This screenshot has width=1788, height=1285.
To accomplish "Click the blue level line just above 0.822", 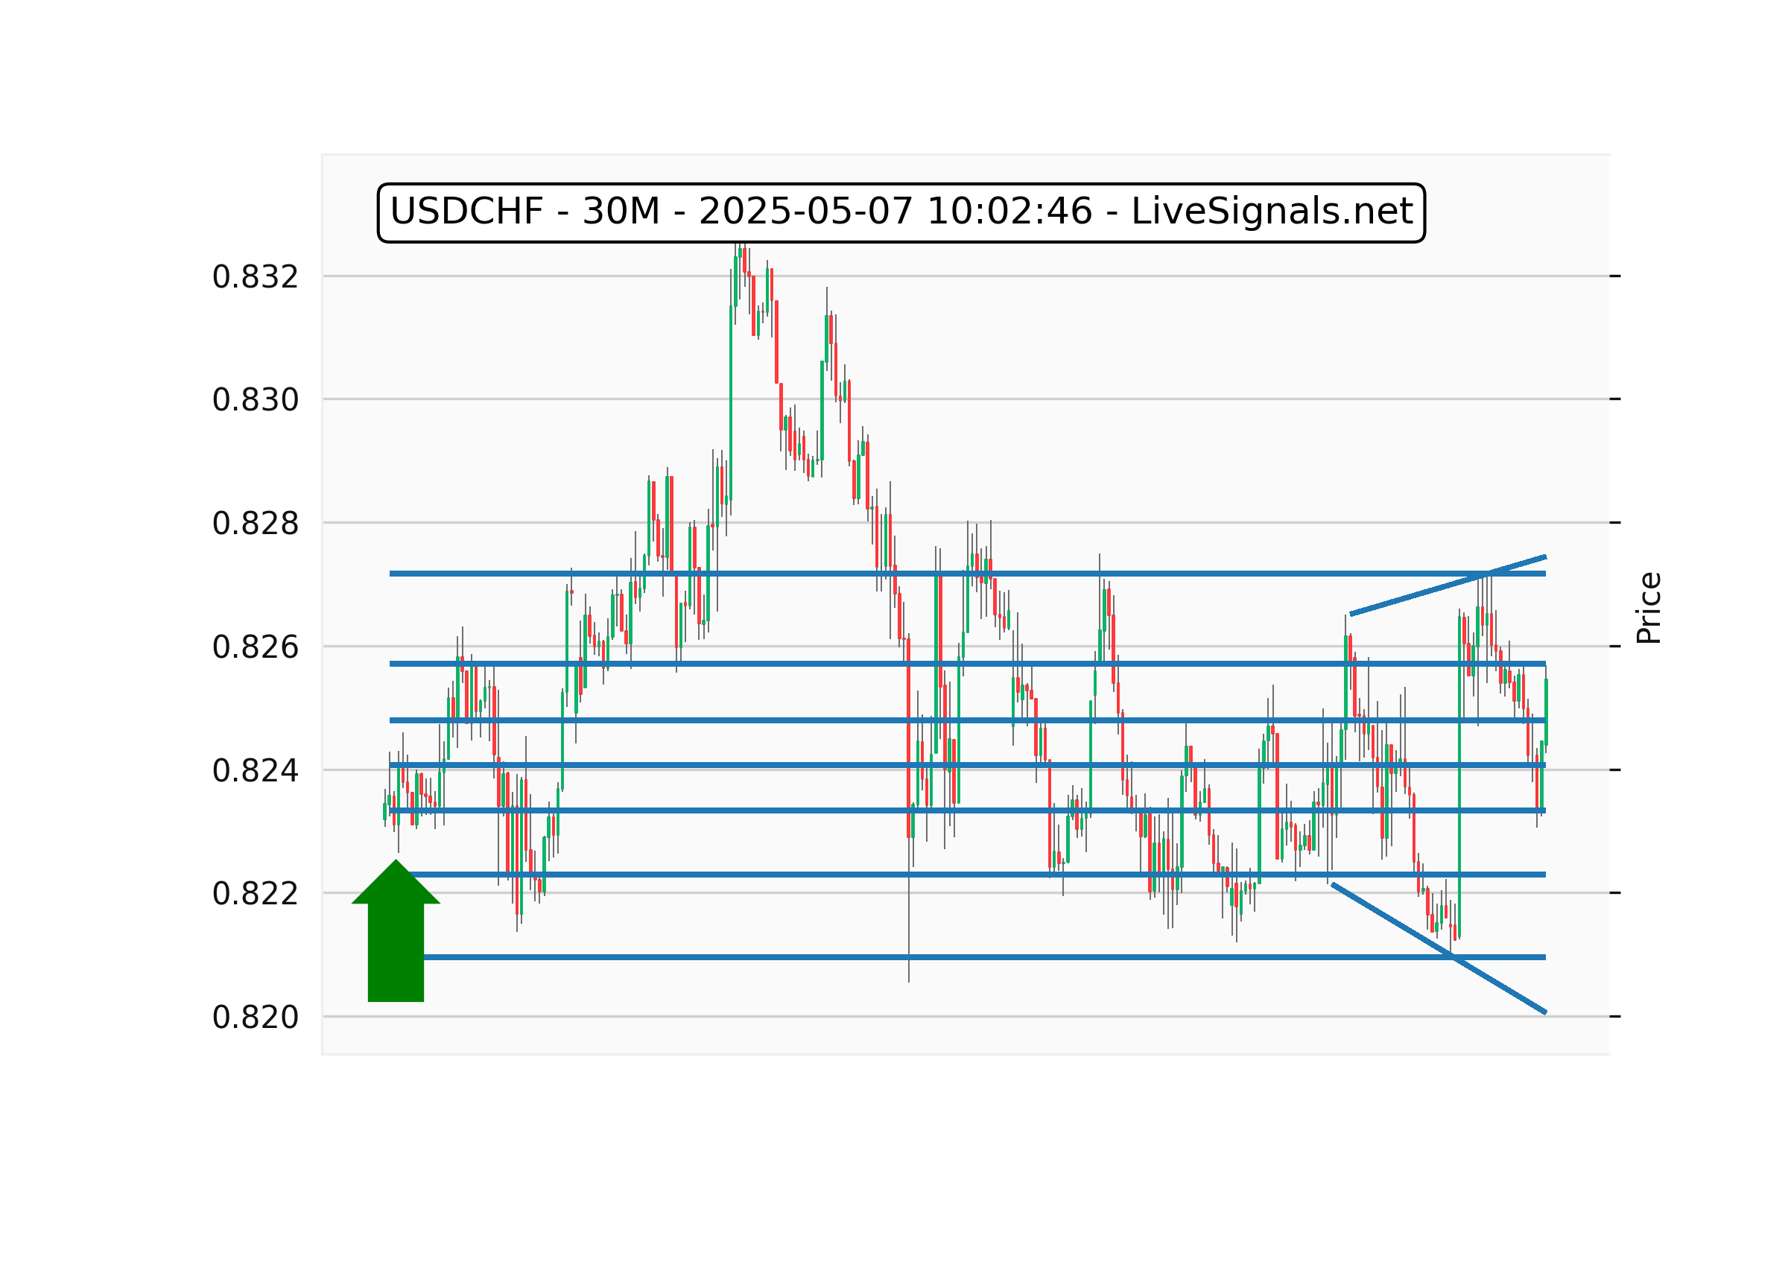I will (x=788, y=875).
